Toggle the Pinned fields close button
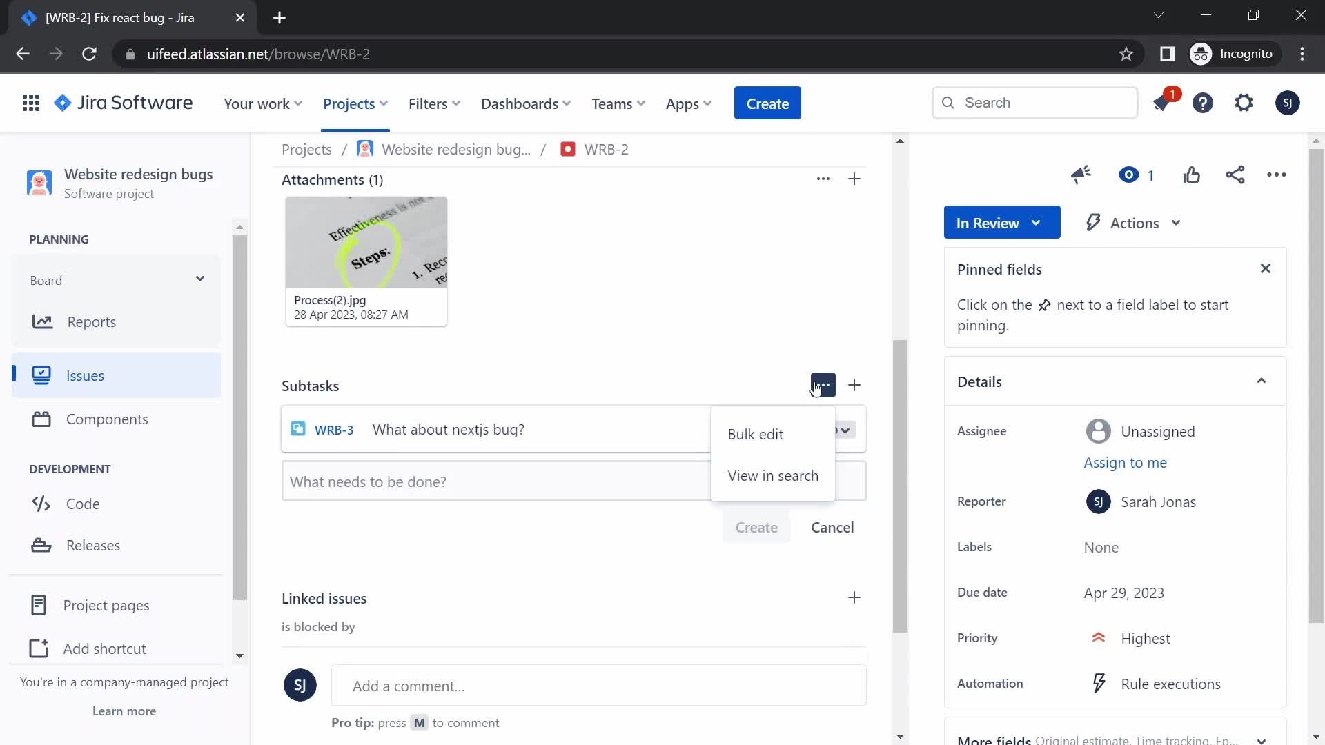The image size is (1325, 745). [1265, 268]
